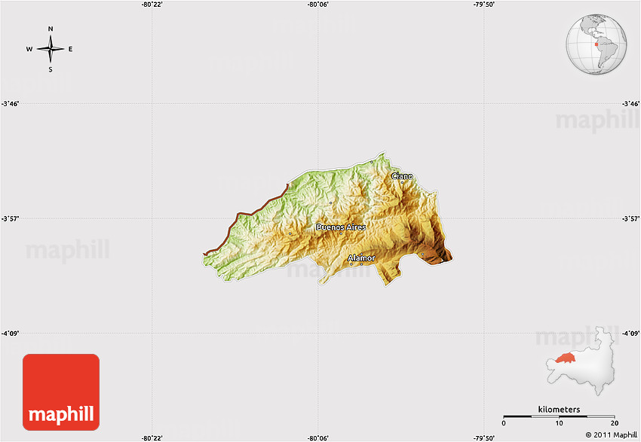
Task: Select the Buenos Aires town marker dot
Action: (x=341, y=233)
